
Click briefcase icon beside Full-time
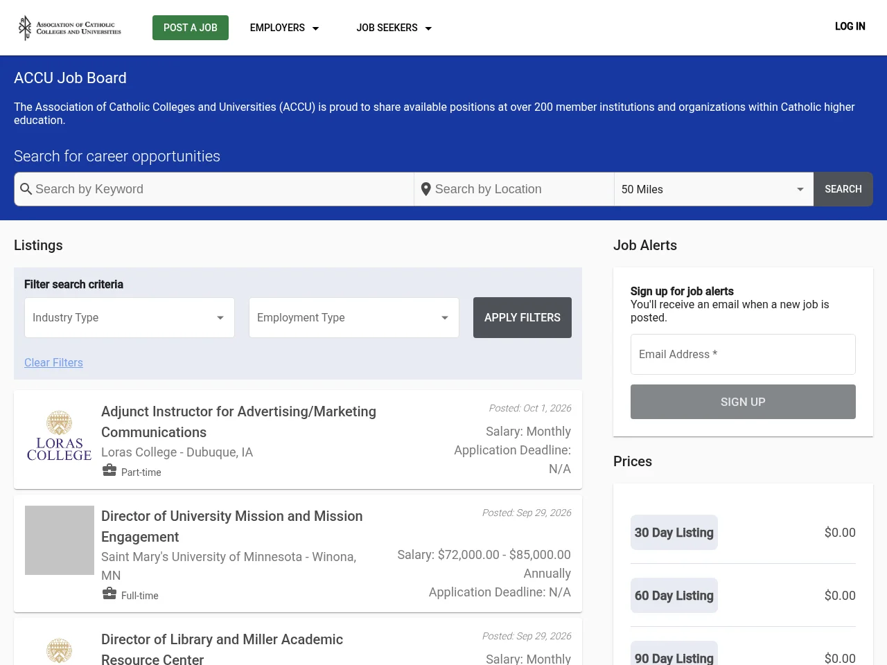(109, 594)
